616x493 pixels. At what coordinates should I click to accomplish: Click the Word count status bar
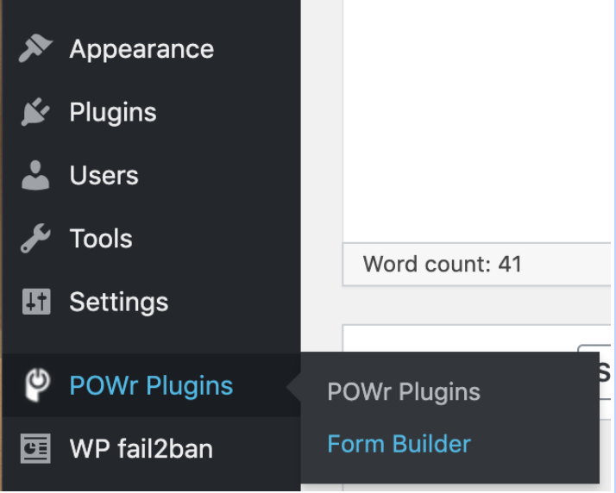(x=477, y=264)
